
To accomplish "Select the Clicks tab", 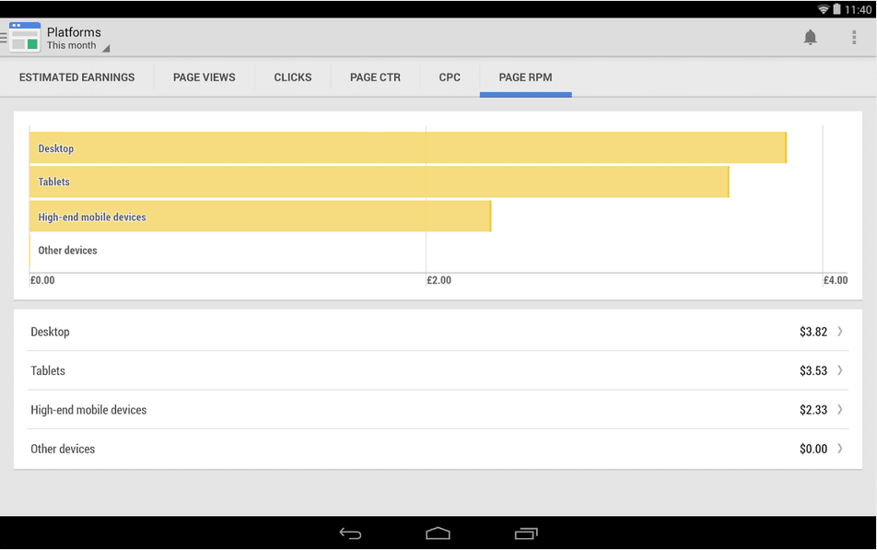I will tap(293, 77).
